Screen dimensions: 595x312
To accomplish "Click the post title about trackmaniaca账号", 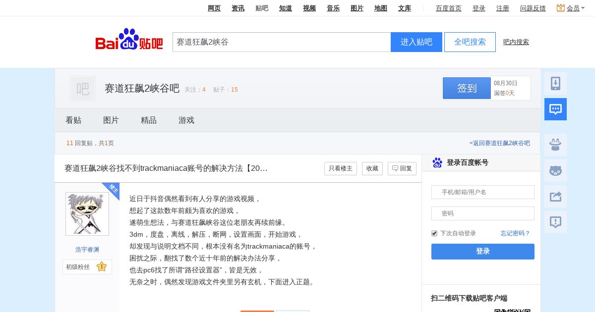I will 166,168.
